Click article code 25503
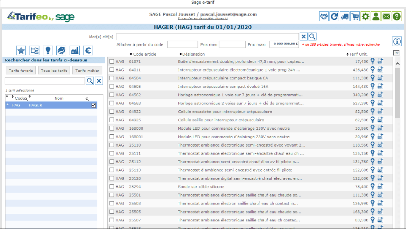The width and height of the screenshot is (406, 229). tap(135, 204)
